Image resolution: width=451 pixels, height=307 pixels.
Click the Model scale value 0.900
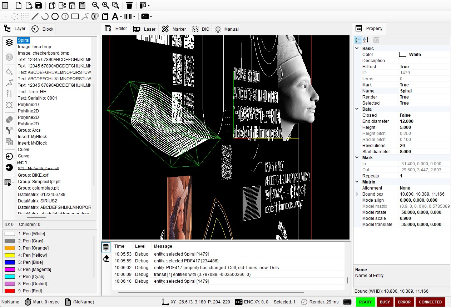(x=424, y=218)
